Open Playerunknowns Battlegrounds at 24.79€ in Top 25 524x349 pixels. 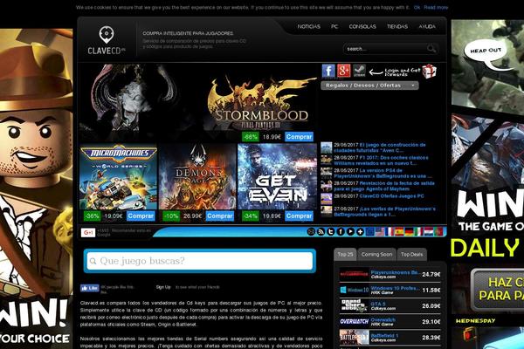(390, 274)
